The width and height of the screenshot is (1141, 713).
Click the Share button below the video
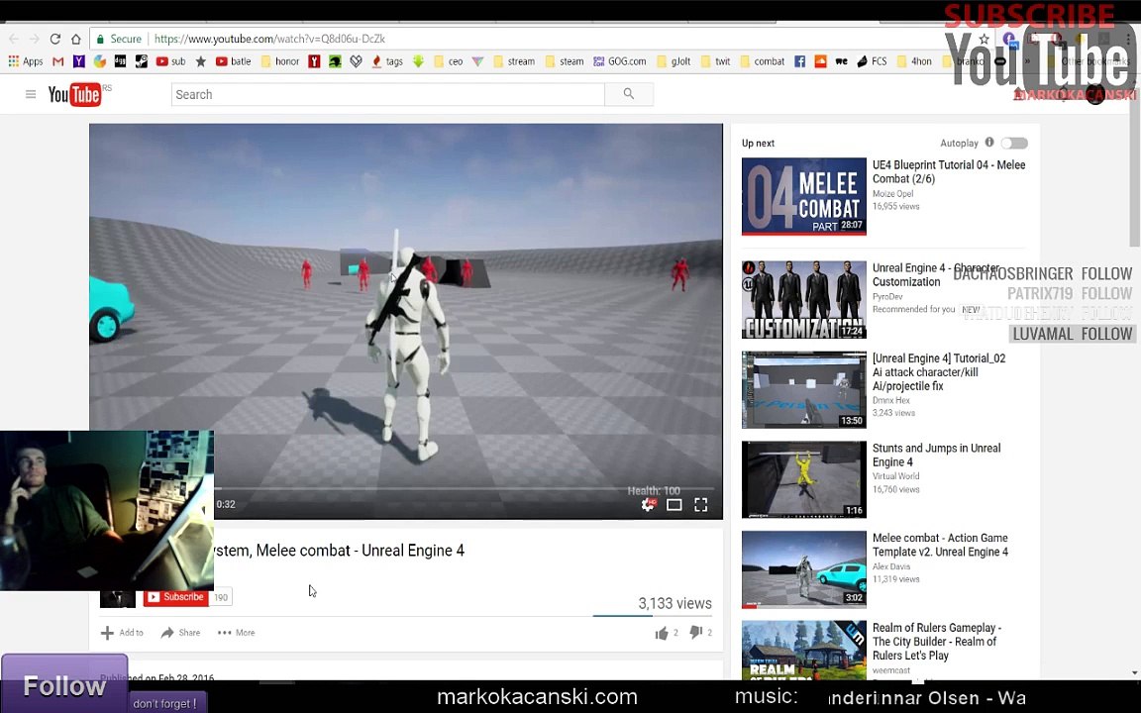[x=180, y=633]
